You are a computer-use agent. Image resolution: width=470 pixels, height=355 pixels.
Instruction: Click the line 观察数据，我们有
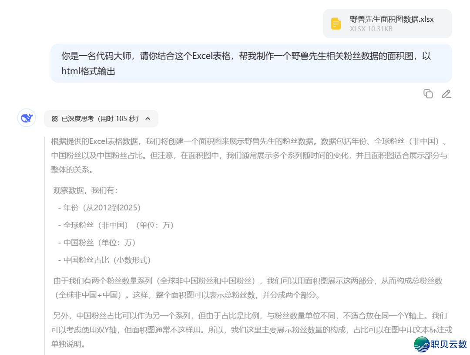85,190
